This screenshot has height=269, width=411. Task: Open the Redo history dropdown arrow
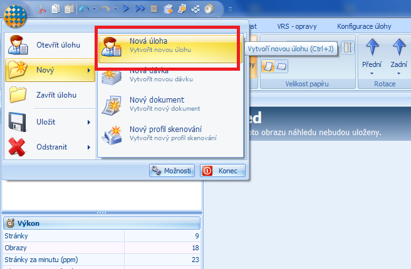115,9
